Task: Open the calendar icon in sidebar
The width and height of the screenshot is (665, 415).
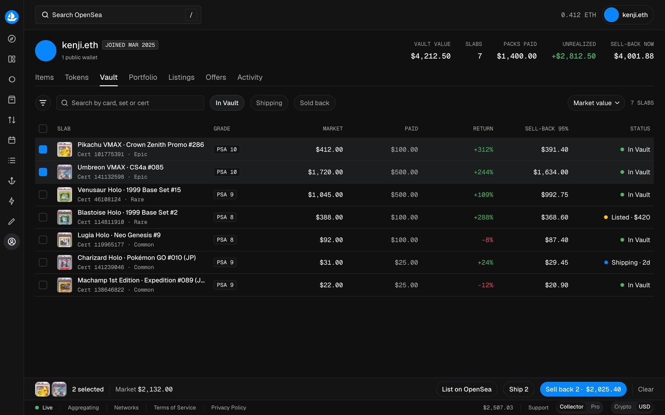Action: click(x=12, y=140)
